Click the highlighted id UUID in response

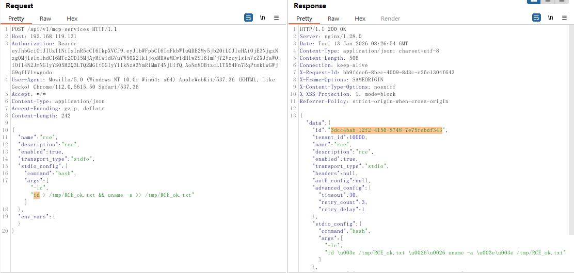(x=387, y=130)
